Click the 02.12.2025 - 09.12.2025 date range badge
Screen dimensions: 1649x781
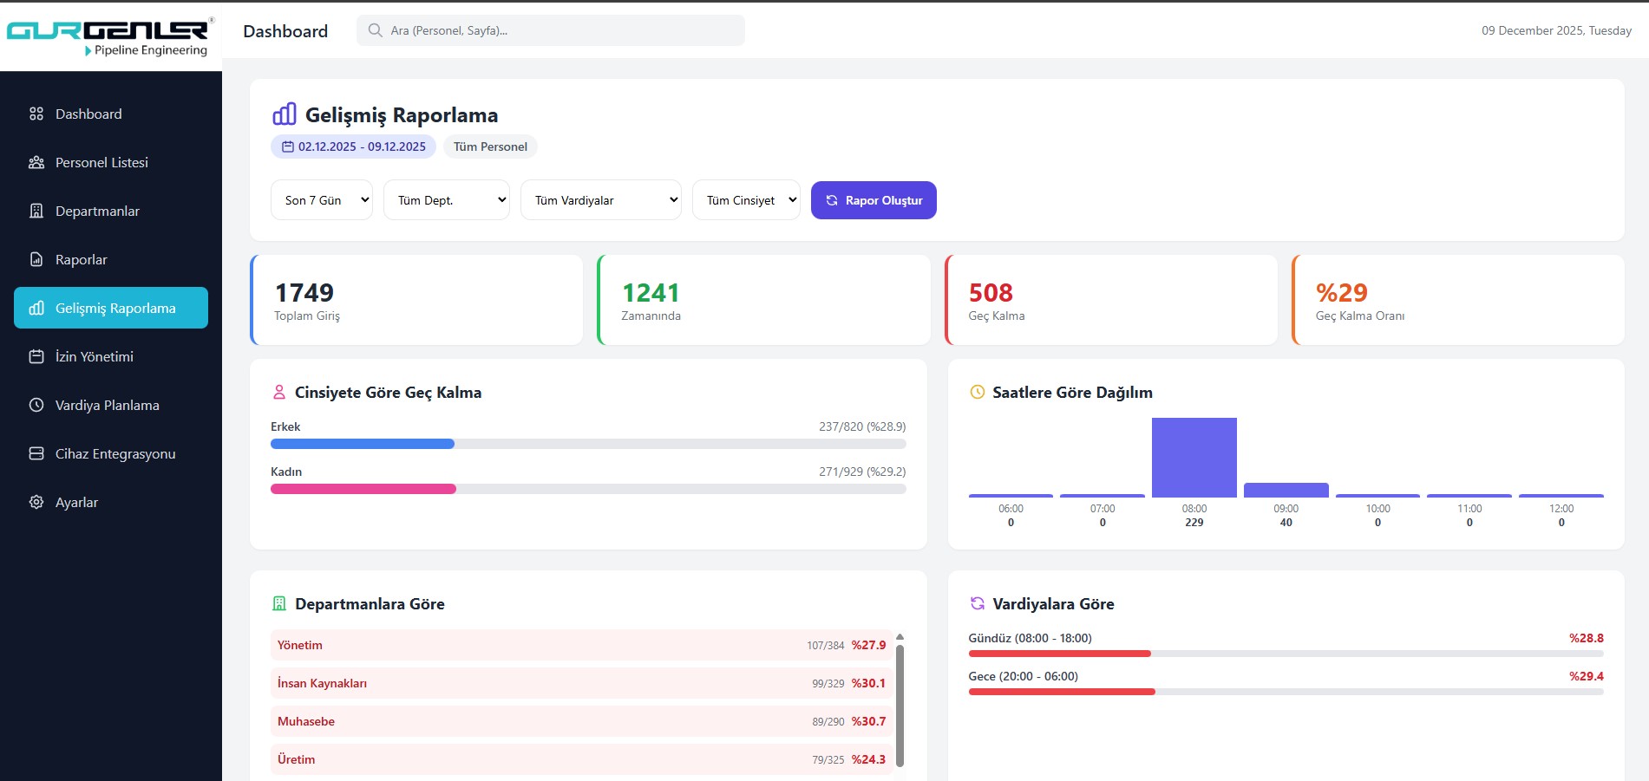[354, 146]
